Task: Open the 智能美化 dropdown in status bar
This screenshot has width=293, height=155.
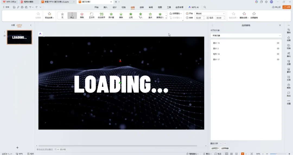Action: pos(192,154)
